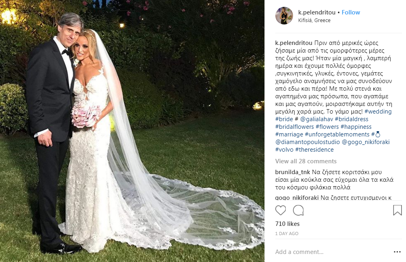Open the #bridaldress hashtag
This screenshot has width=406, height=262.
tap(351, 119)
